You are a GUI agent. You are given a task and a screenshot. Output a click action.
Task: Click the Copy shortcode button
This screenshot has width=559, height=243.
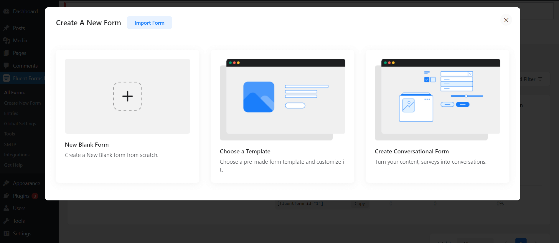tap(360, 204)
